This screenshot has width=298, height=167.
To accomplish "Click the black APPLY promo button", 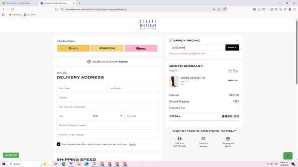I will pyautogui.click(x=232, y=47).
